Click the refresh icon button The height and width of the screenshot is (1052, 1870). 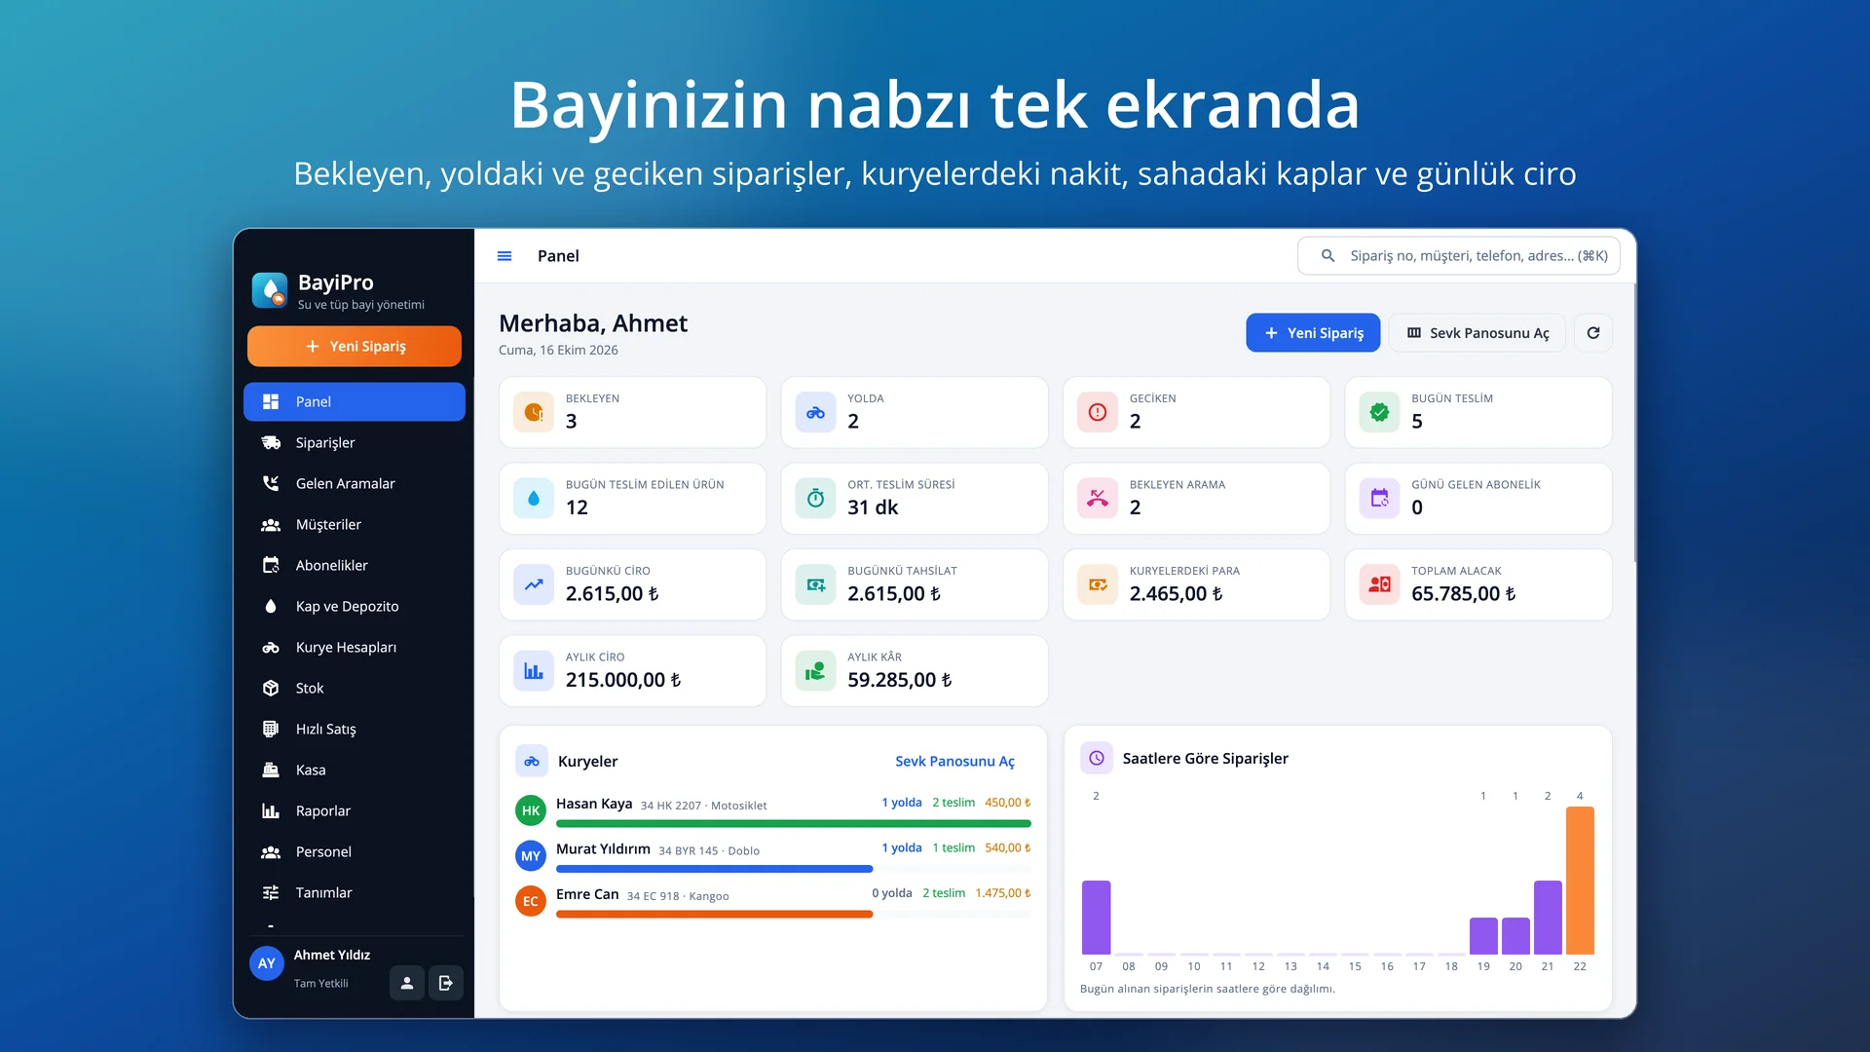[x=1593, y=333]
